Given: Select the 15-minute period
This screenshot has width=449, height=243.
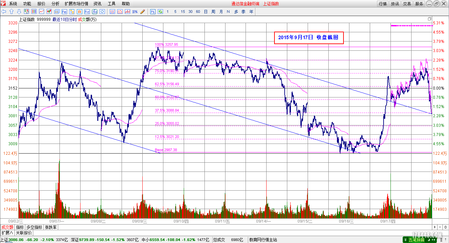Looking at the screenshot, I should click(x=183, y=12).
